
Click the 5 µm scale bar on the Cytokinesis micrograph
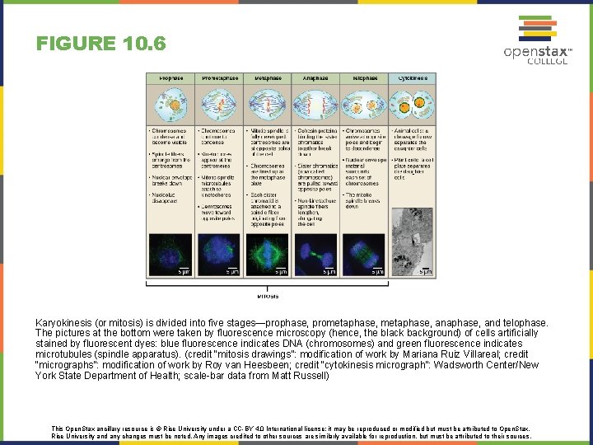pos(426,271)
